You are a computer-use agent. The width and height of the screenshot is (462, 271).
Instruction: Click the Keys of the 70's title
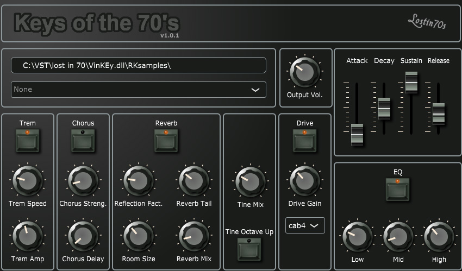click(97, 23)
